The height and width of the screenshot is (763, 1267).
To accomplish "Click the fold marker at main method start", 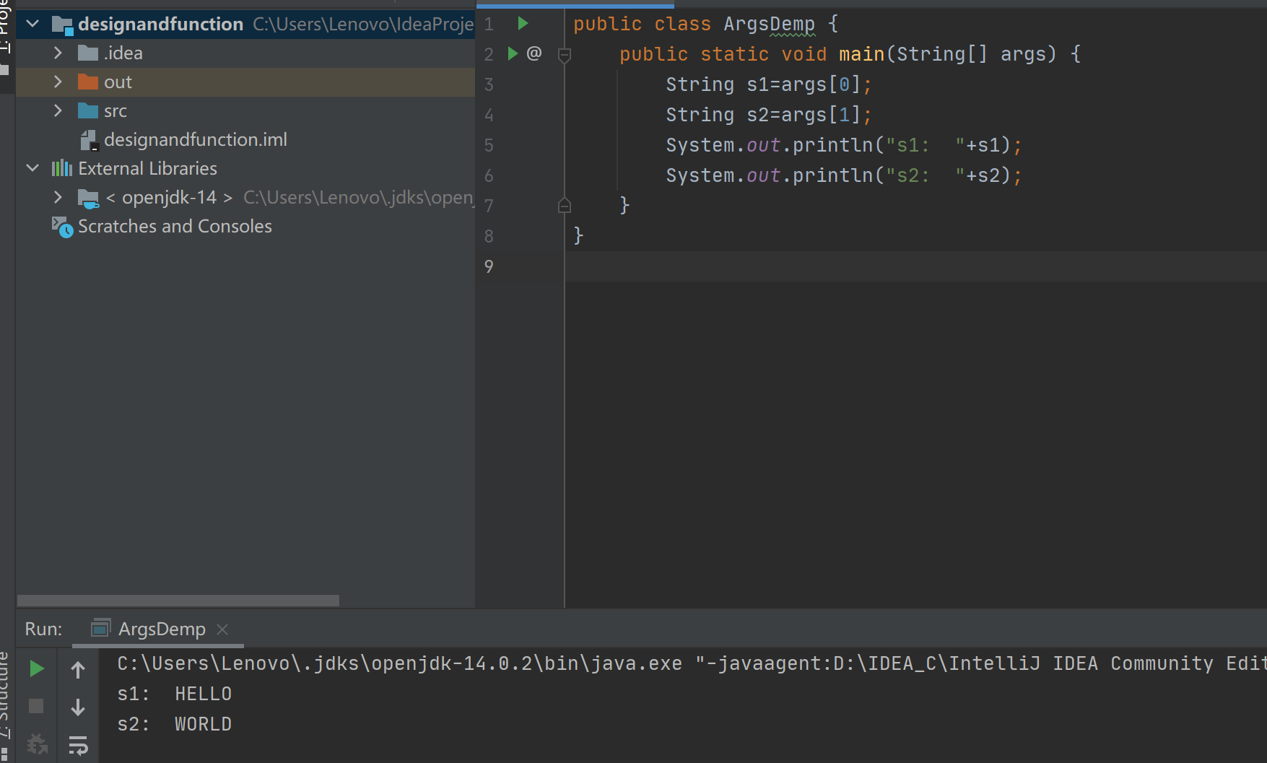I will pyautogui.click(x=565, y=55).
